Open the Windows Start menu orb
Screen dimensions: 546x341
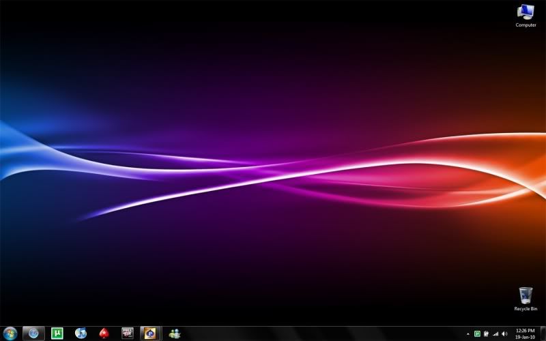pyautogui.click(x=10, y=333)
